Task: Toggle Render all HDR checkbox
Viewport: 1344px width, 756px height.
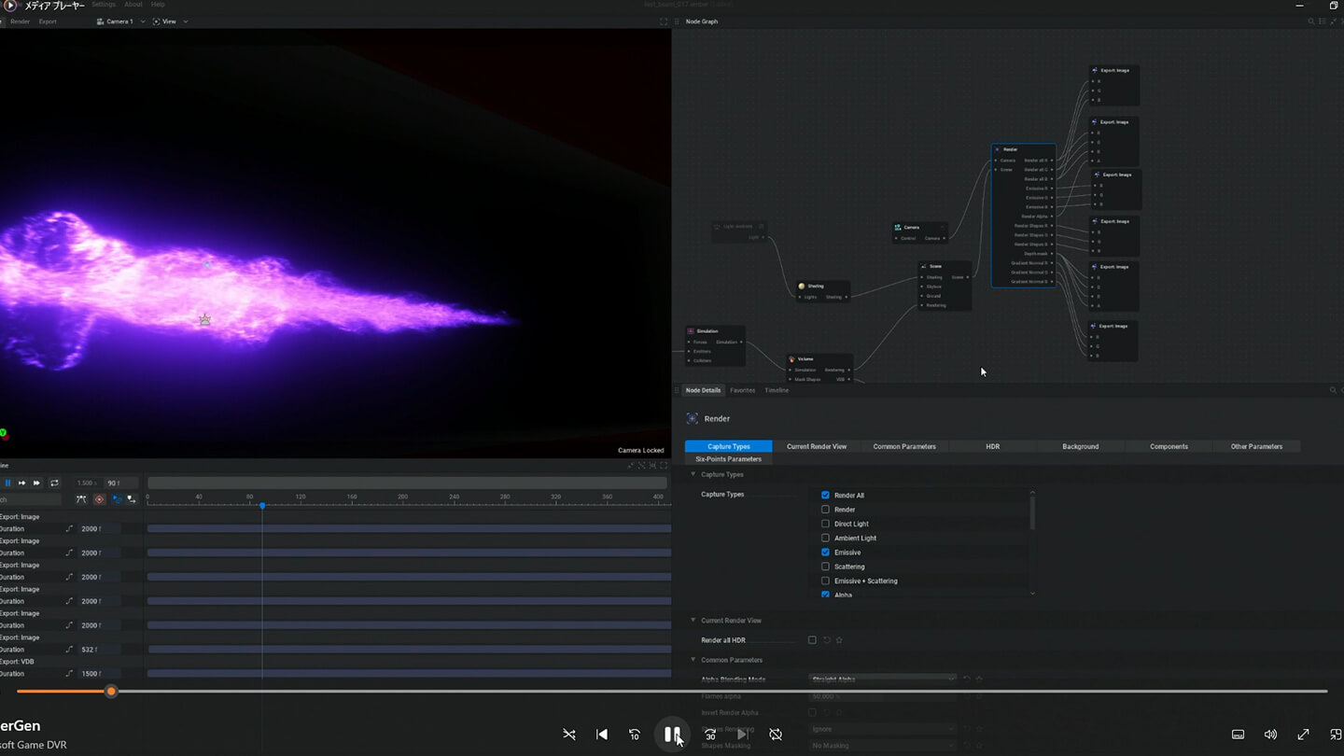Action: [812, 640]
